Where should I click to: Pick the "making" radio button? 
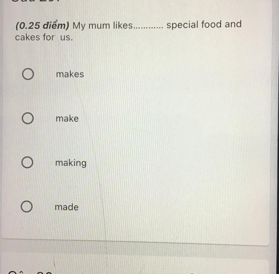point(27,162)
